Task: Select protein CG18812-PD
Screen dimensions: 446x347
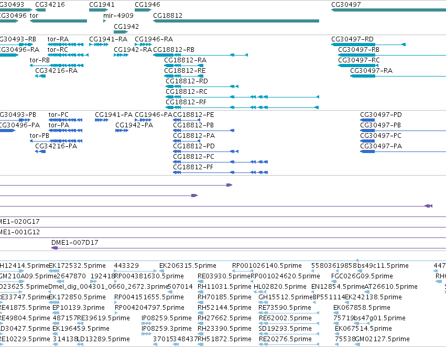Action: click(x=205, y=151)
